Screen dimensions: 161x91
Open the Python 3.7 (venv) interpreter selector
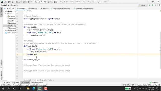[149, 85]
